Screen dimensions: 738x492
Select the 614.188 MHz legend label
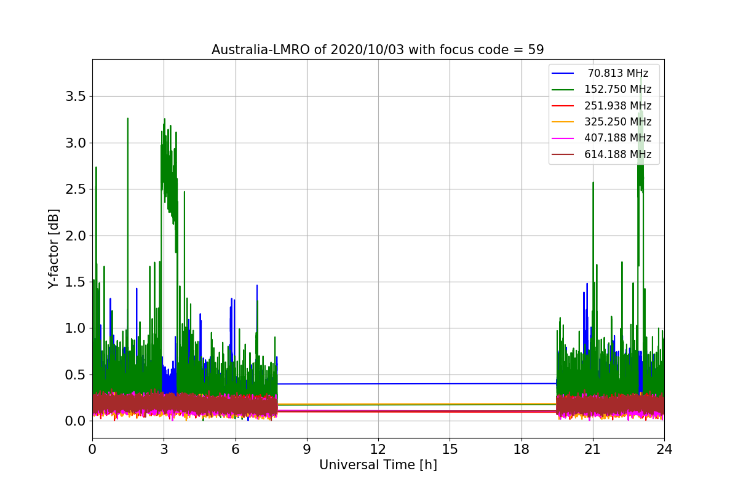618,154
